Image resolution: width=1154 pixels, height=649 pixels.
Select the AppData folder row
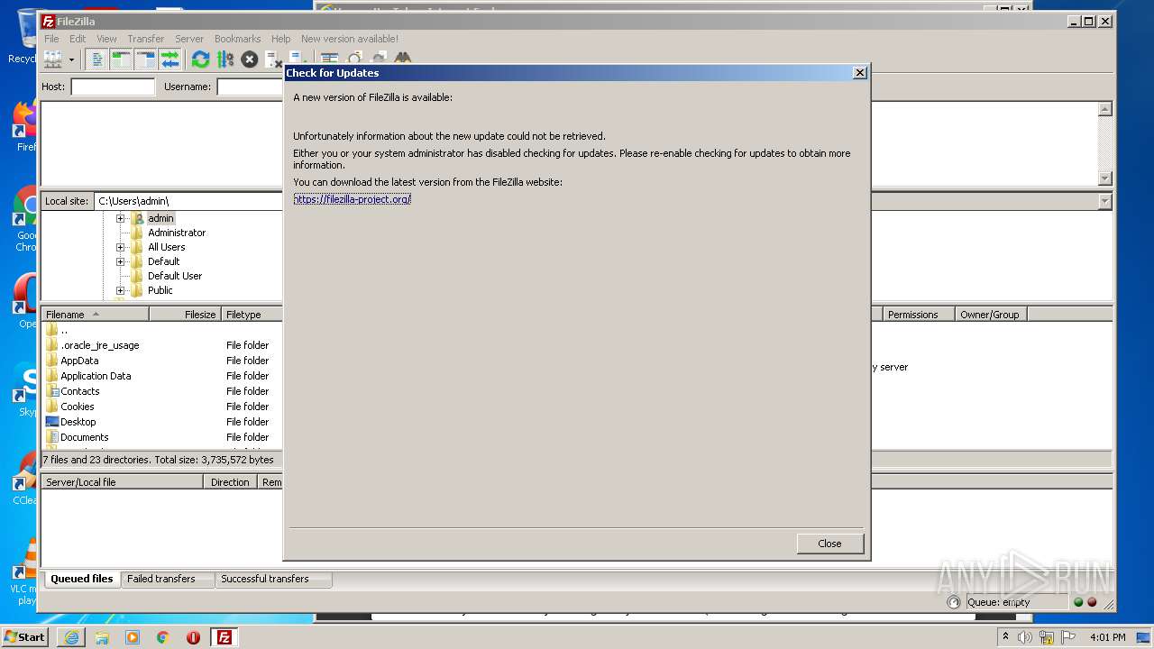point(162,361)
